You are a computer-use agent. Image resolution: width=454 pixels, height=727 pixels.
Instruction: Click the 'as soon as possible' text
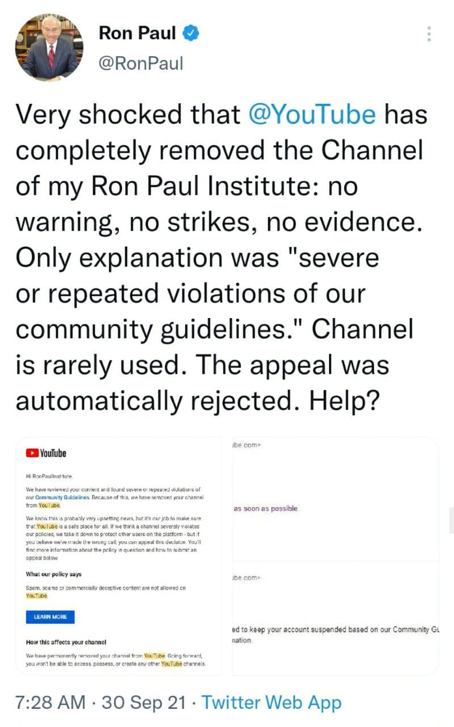coord(266,508)
